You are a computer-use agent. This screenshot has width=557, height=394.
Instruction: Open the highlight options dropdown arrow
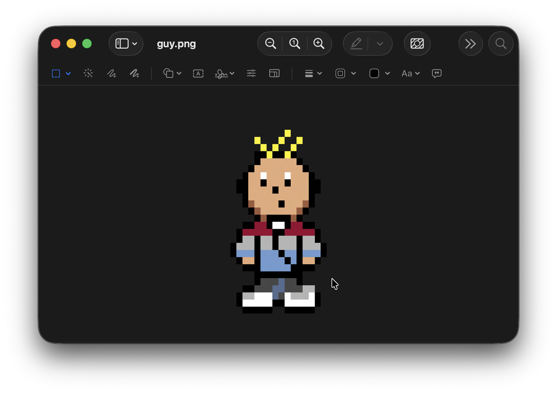380,44
